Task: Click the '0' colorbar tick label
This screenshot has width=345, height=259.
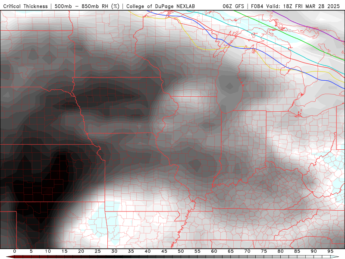Action: 15,251
